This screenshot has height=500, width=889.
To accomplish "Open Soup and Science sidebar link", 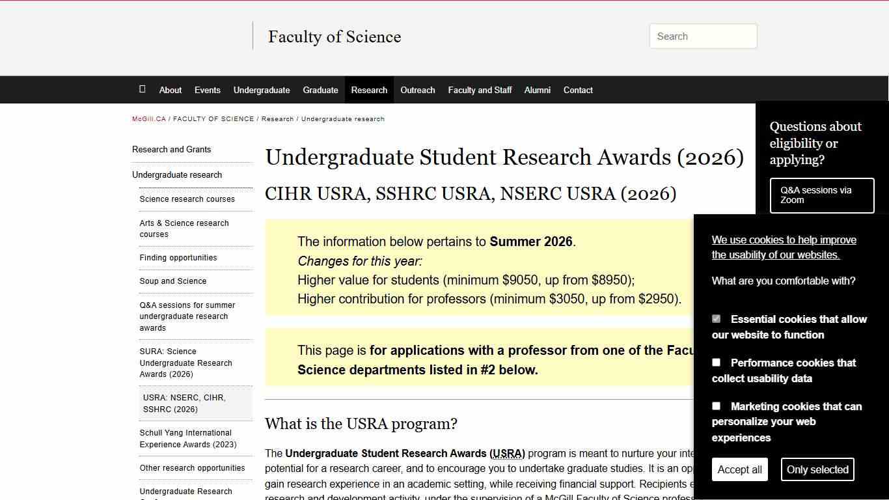I will point(172,281).
